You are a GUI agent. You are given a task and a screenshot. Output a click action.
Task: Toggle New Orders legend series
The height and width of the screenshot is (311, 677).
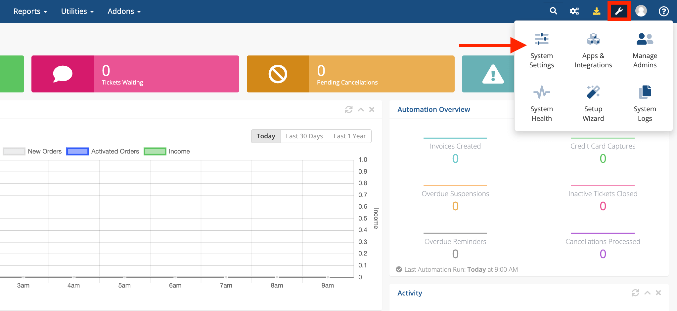pos(32,151)
